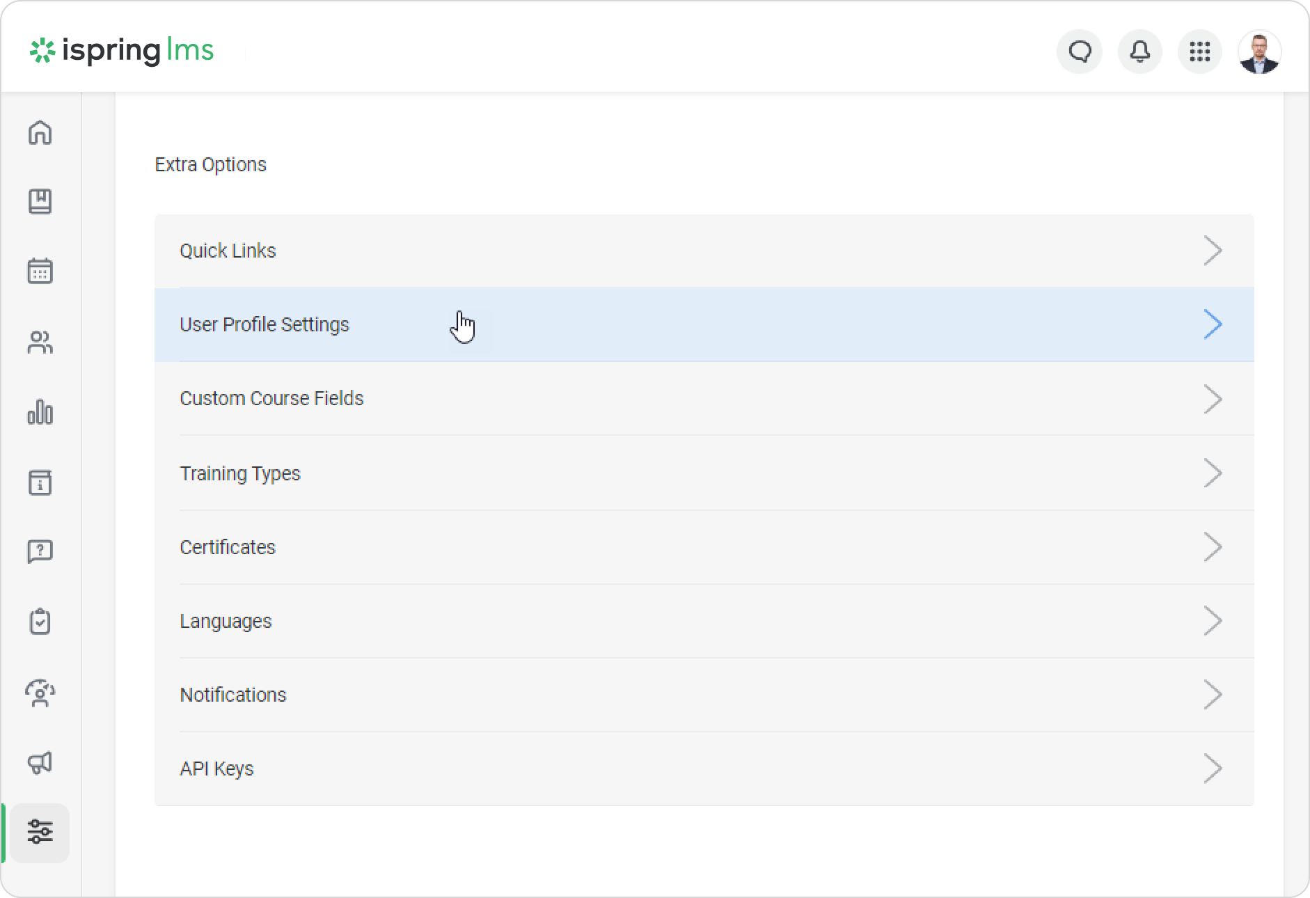Open the question mark speech bubble icon
The height and width of the screenshot is (898, 1310).
coord(40,551)
